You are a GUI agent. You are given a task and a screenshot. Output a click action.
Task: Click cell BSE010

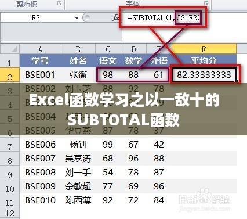pyautogui.click(x=40, y=200)
